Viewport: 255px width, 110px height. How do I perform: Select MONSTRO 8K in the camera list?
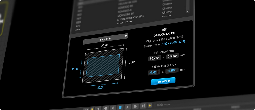(x=126, y=15)
